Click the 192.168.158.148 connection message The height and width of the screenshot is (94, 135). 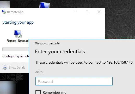[84, 62]
